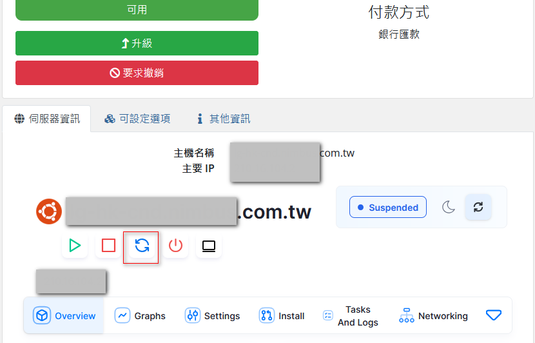Click the blue restart server icon
The width and height of the screenshot is (535, 343).
142,246
